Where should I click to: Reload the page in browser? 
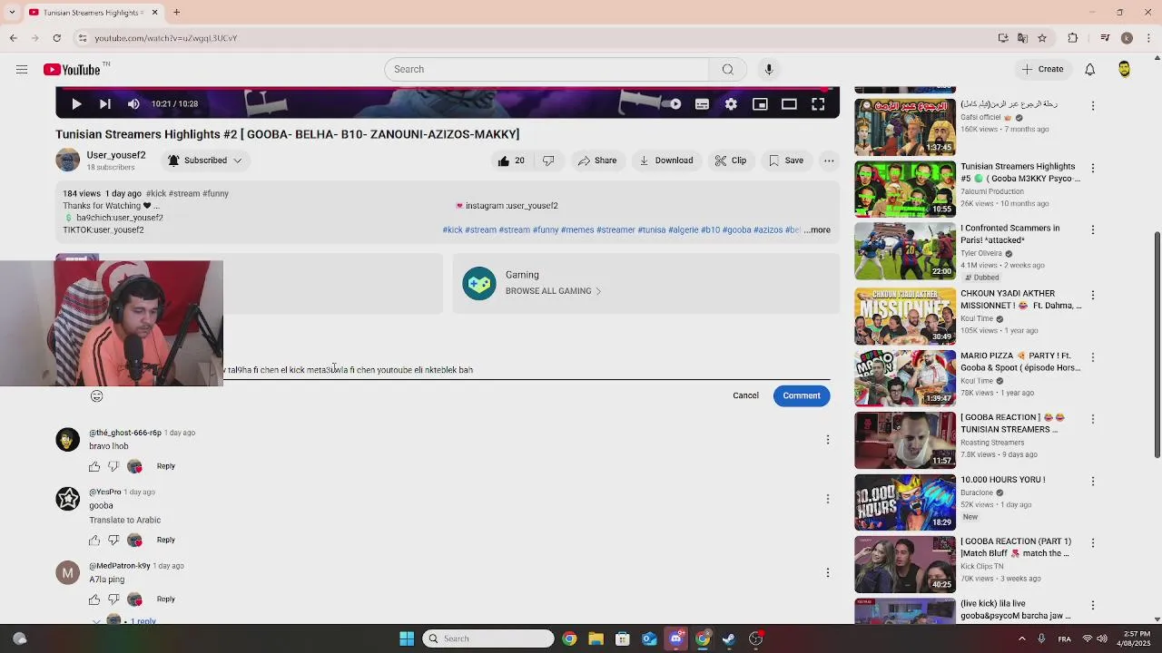(56, 38)
